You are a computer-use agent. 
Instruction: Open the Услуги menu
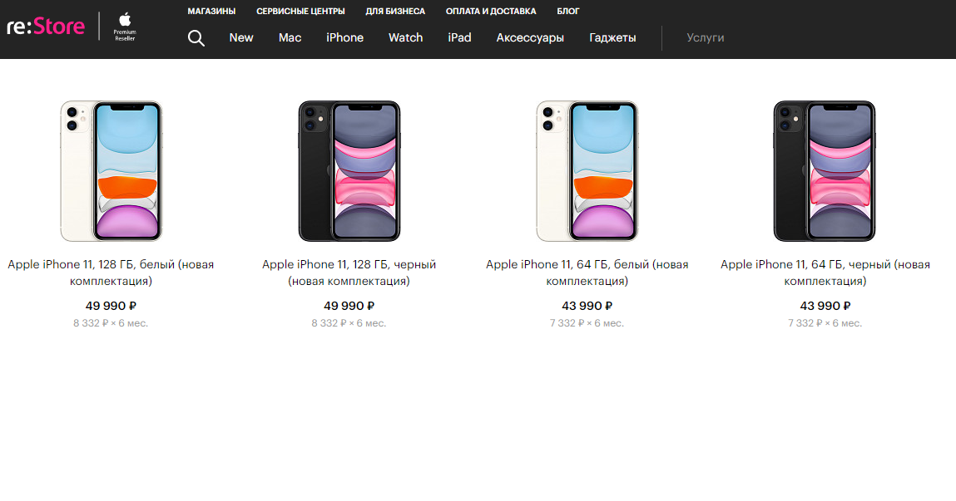coord(706,38)
